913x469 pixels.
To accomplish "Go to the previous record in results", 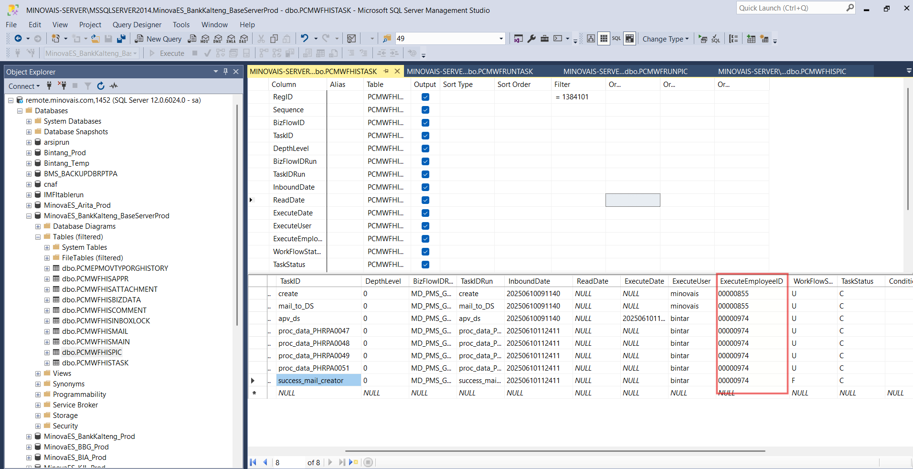I will tap(265, 462).
